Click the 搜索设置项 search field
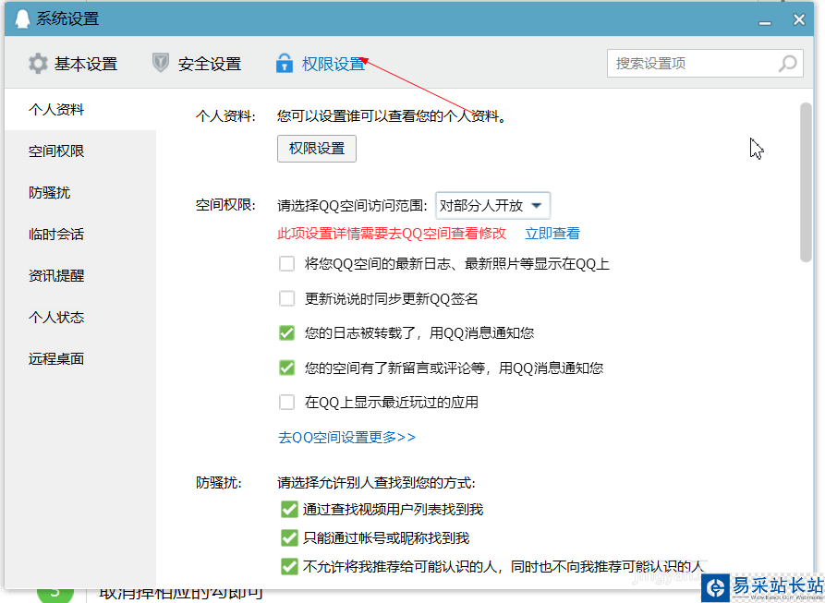The height and width of the screenshot is (603, 825). [x=705, y=64]
